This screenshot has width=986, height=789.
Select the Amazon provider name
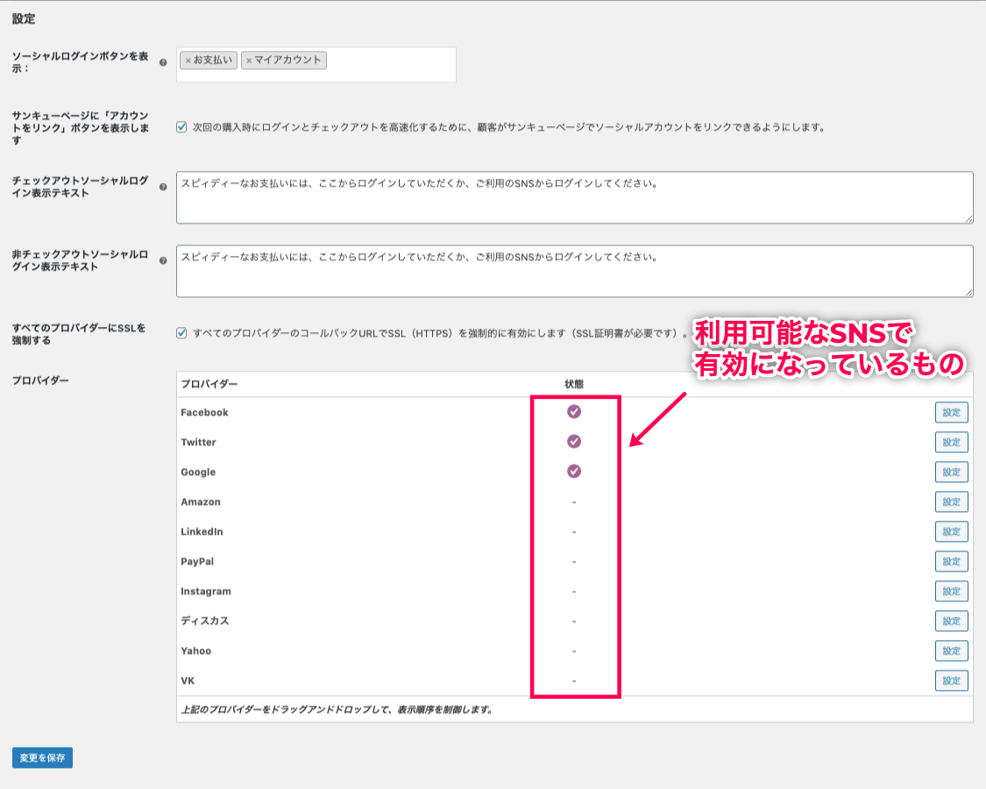pyautogui.click(x=201, y=502)
